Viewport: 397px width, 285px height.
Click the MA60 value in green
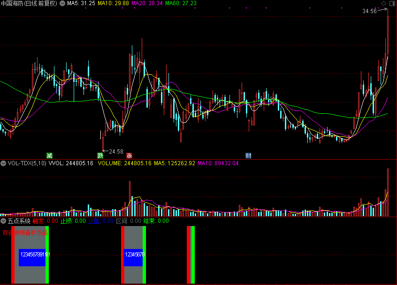click(x=182, y=3)
